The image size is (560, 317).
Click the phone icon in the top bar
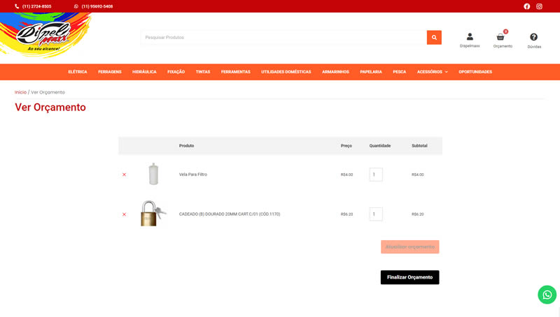(x=17, y=6)
